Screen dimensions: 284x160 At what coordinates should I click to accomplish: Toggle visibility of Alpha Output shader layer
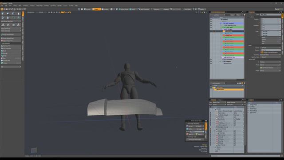[211, 113]
